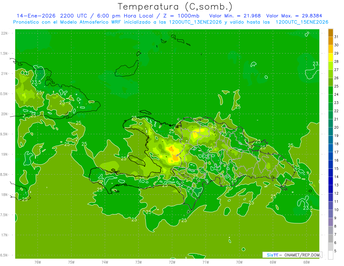Pick the yellow swatch between 28 and 29
Image resolution: width=344 pixels, height=266 pixels.
click(331, 57)
